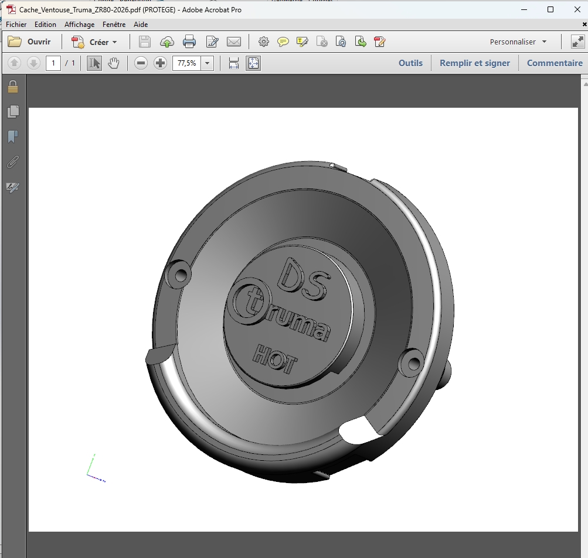This screenshot has height=558, width=588.
Task: Activate the text selection tool
Action: (x=94, y=63)
